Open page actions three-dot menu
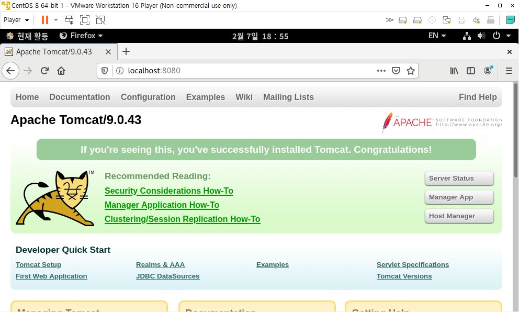The width and height of the screenshot is (519, 312). (381, 71)
